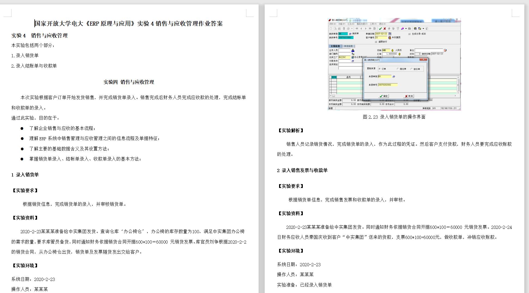Open calendar icon next to 单据日期
Viewport: 529px width, 293px height.
pyautogui.click(x=390, y=34)
